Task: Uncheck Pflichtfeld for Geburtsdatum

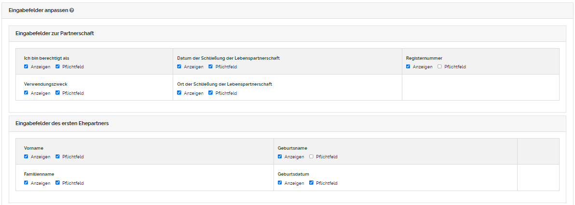Action: [312, 183]
